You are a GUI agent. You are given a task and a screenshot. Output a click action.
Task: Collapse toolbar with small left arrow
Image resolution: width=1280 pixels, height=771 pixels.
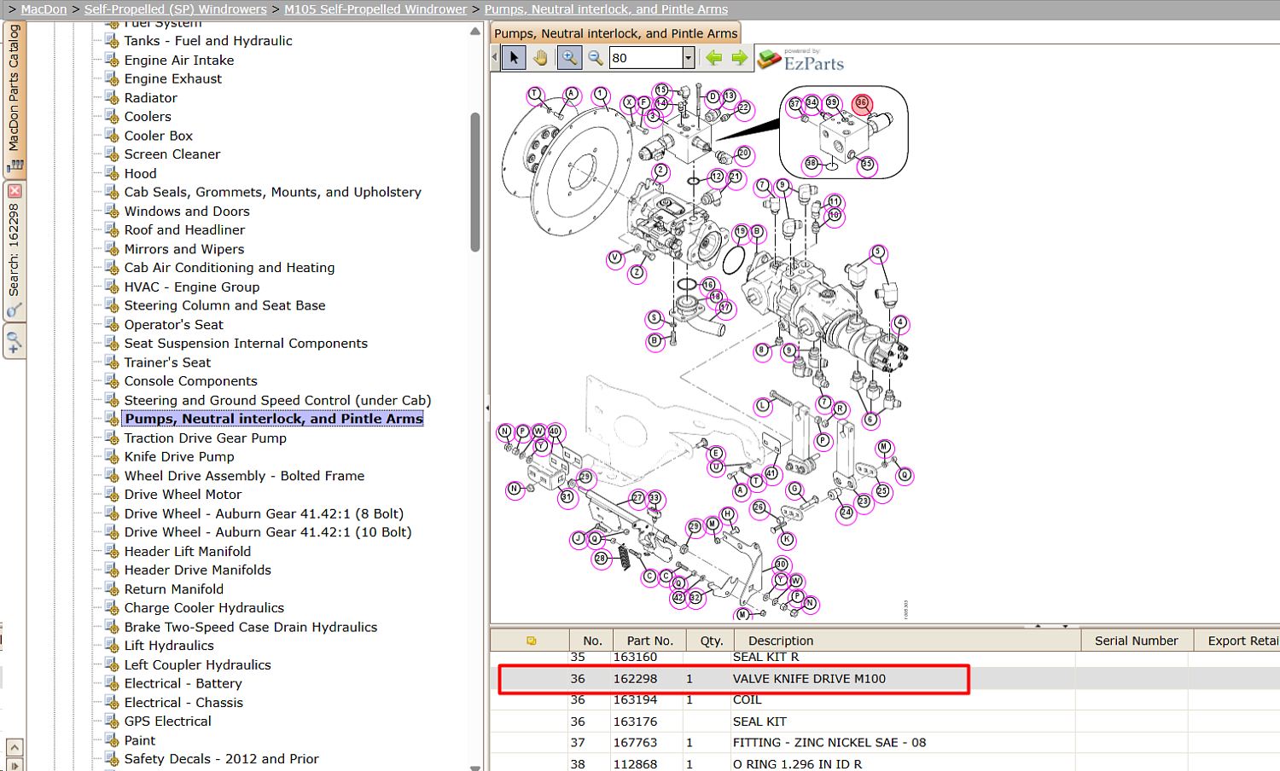(x=495, y=58)
